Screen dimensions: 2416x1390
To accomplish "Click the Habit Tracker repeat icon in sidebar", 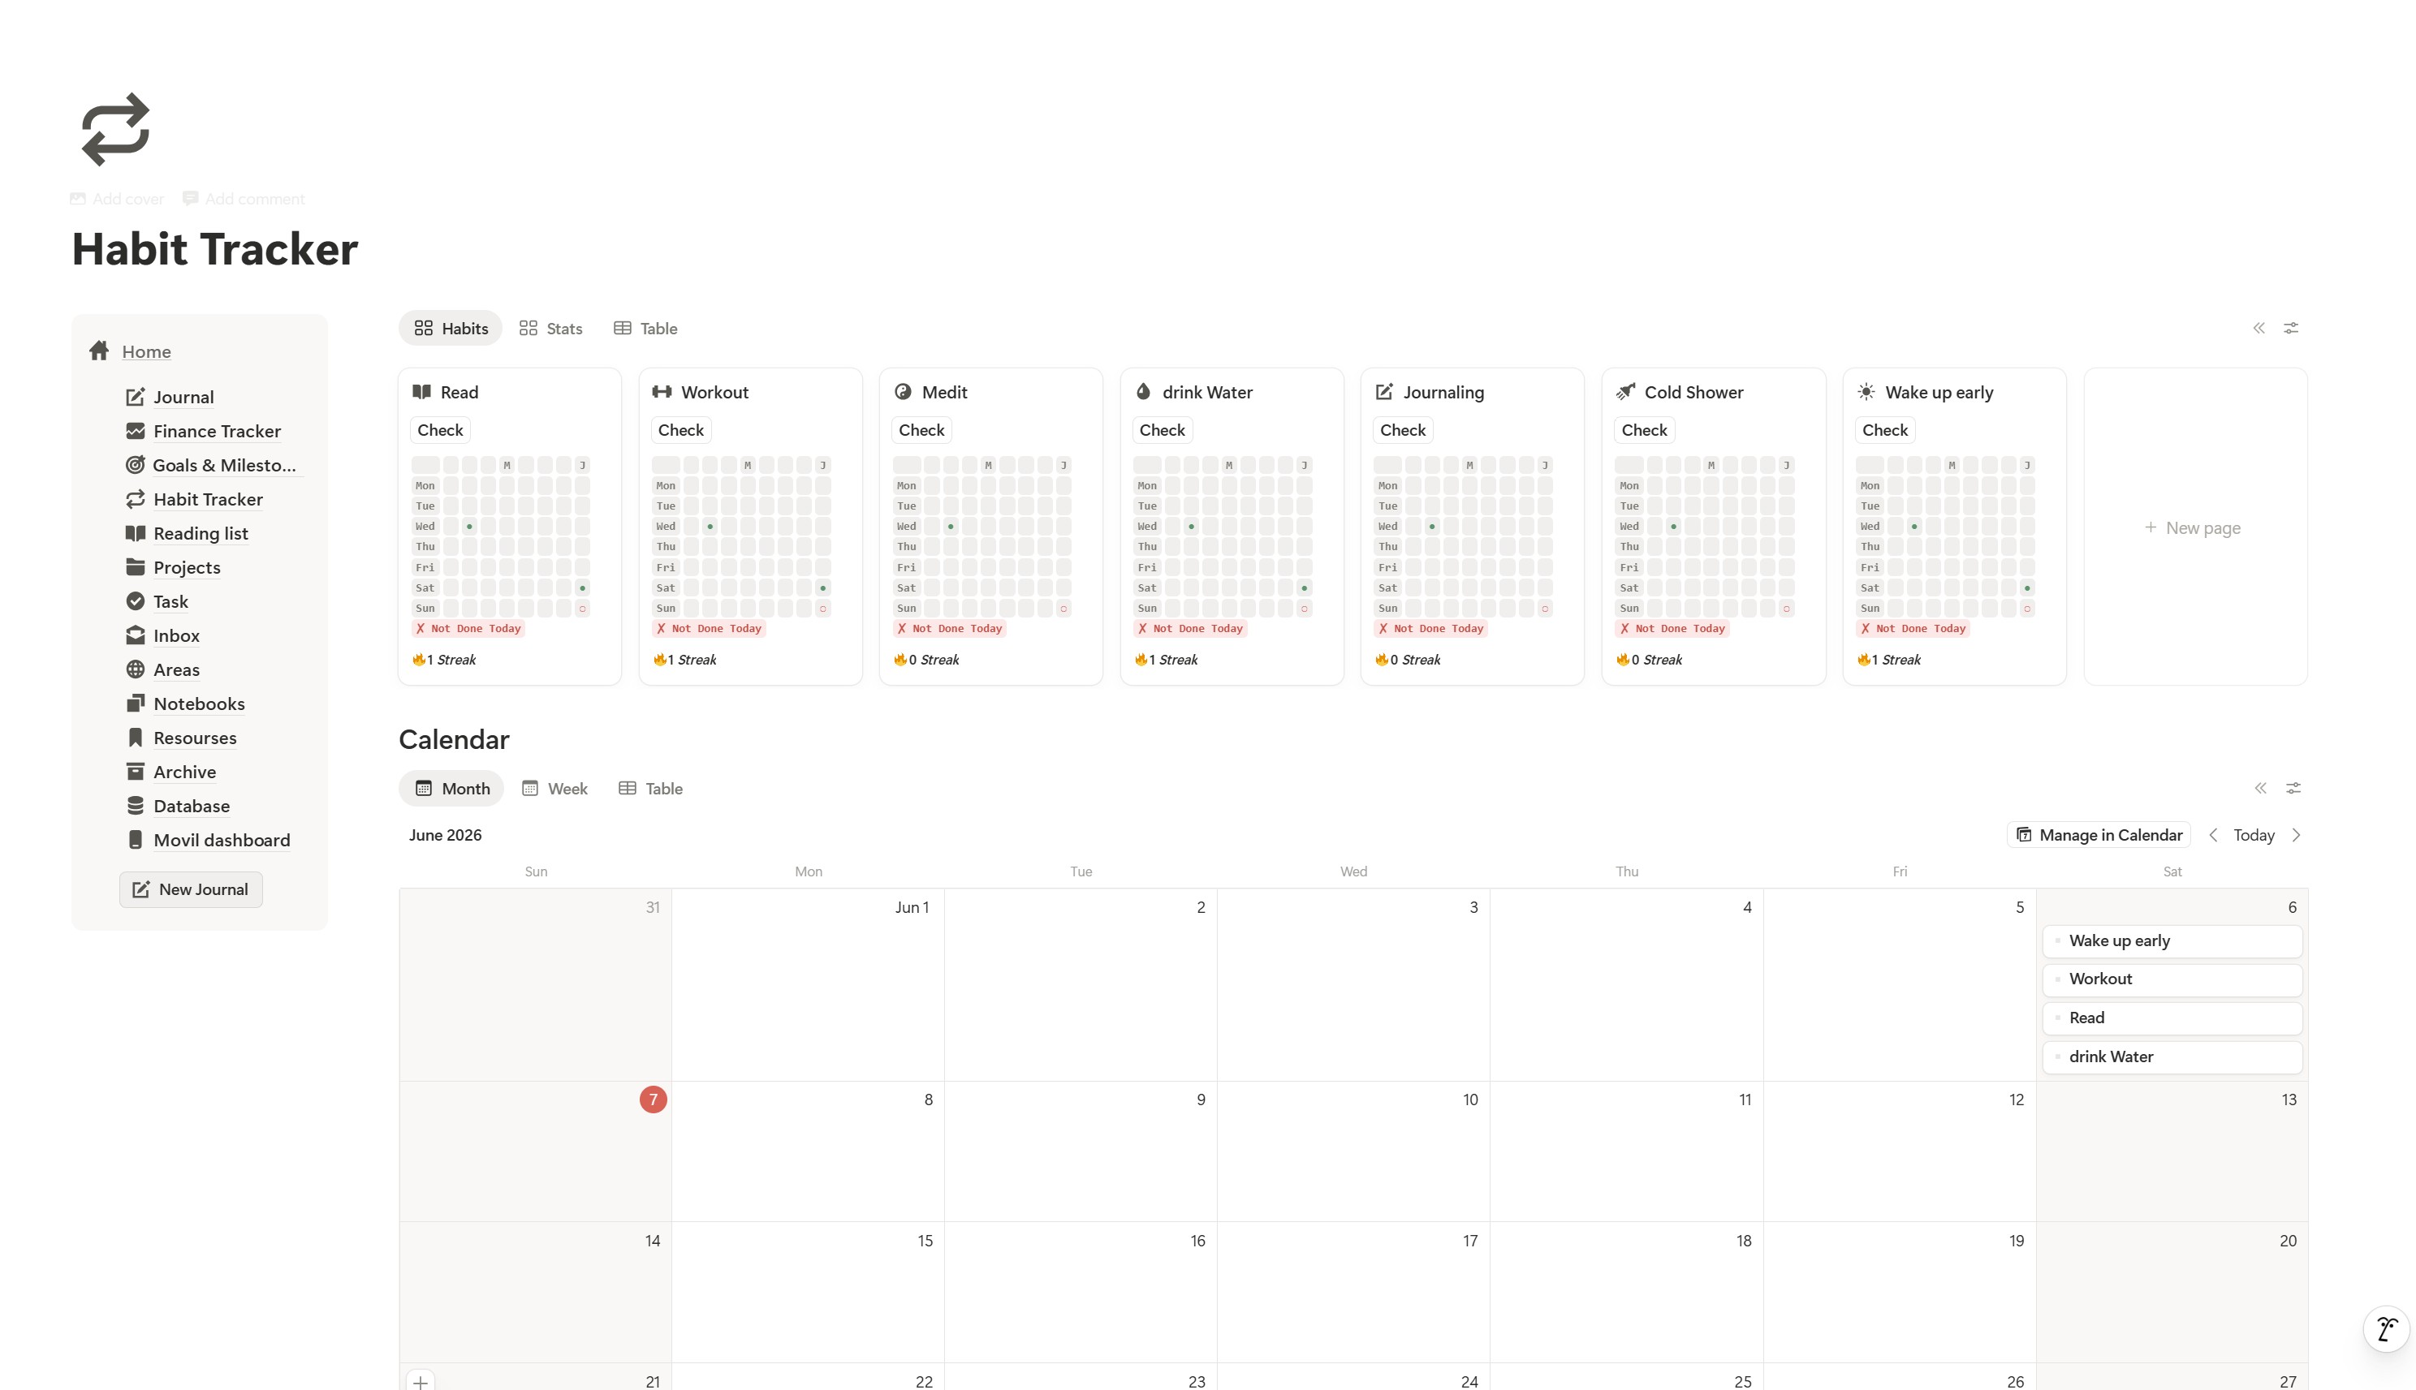I will point(136,499).
